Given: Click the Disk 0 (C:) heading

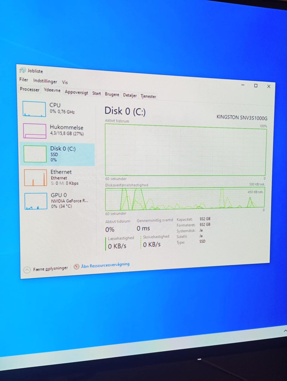Looking at the screenshot, I should click(125, 111).
